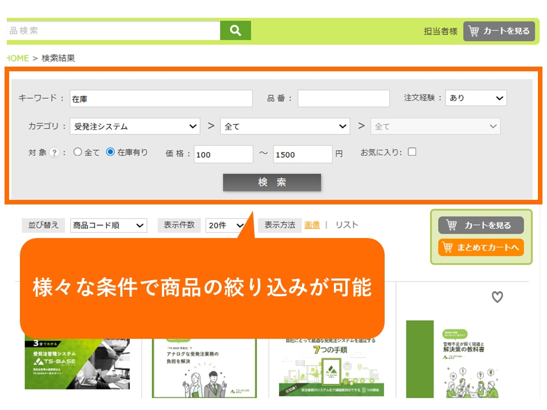Viewport: 547px width, 410px height.
Task: Click the heart favorite icon on product
Action: coord(497,297)
